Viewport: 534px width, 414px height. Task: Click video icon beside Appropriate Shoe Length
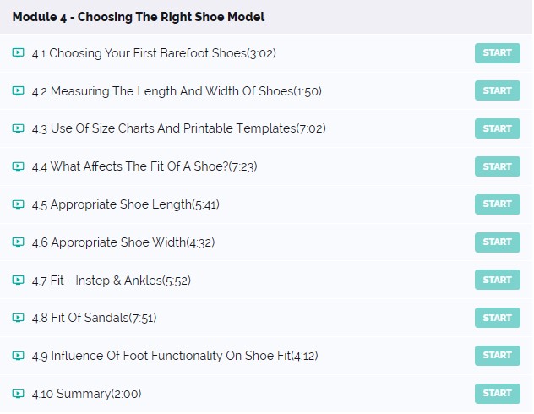tap(18, 204)
